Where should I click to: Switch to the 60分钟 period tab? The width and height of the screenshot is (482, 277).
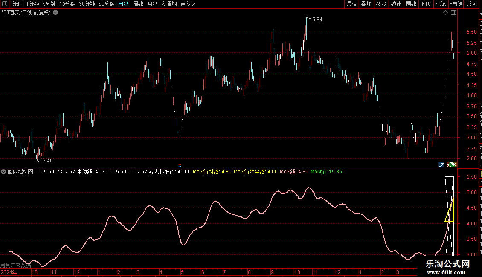pos(106,4)
